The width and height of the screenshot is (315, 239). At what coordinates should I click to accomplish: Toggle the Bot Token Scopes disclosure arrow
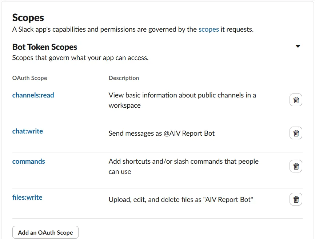pos(298,46)
